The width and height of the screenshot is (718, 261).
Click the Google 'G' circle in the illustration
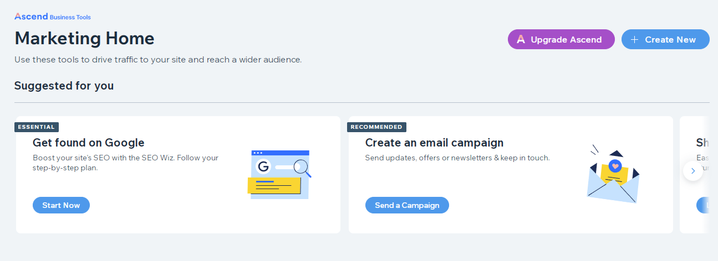263,166
